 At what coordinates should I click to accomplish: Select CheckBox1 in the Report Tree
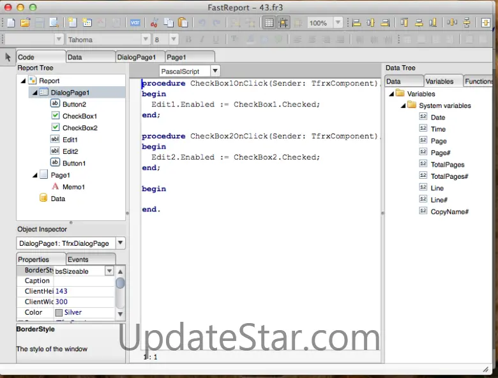[80, 116]
